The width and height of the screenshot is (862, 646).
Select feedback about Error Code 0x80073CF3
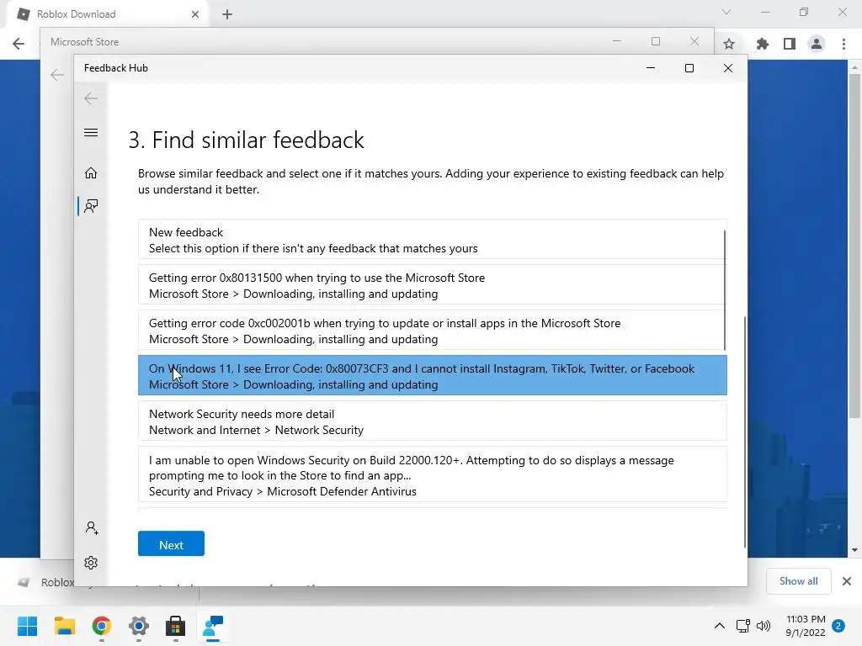432,376
